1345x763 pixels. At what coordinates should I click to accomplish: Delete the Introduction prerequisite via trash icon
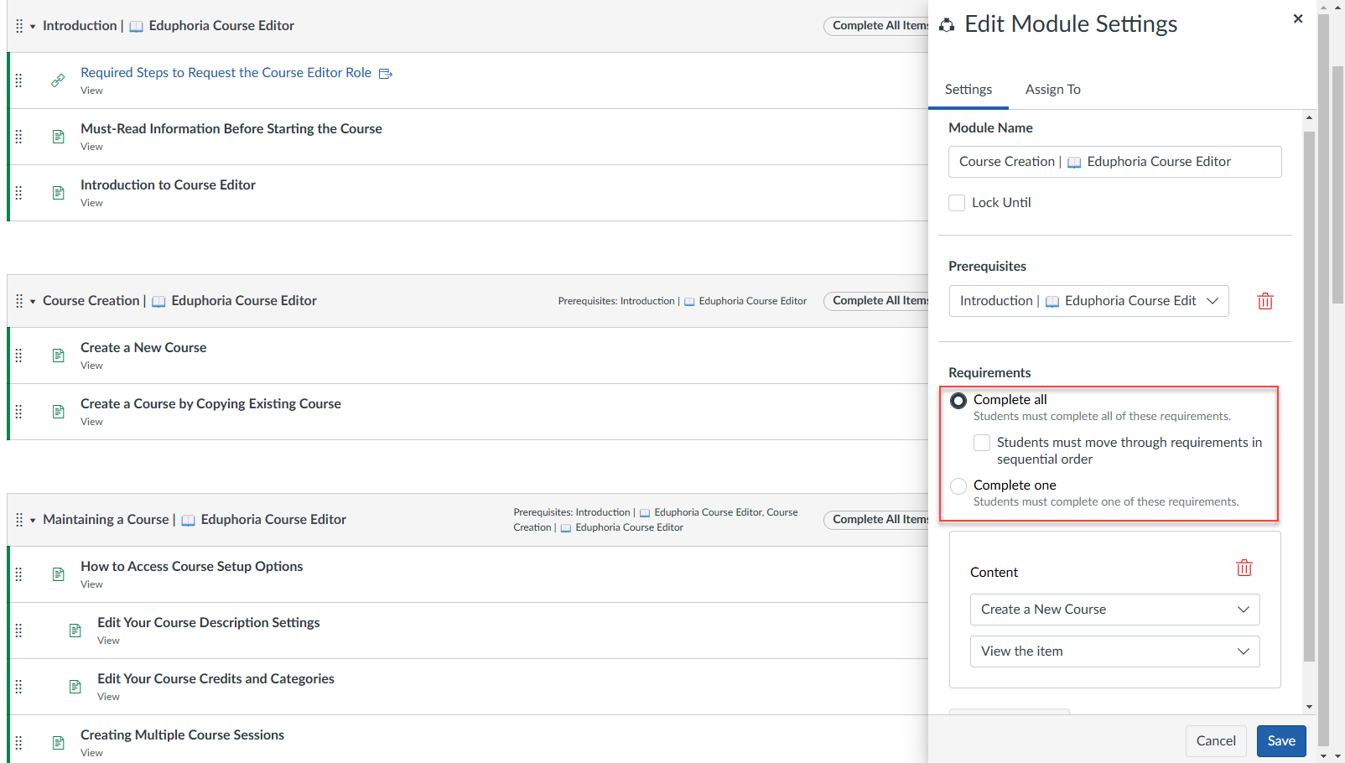click(1265, 300)
